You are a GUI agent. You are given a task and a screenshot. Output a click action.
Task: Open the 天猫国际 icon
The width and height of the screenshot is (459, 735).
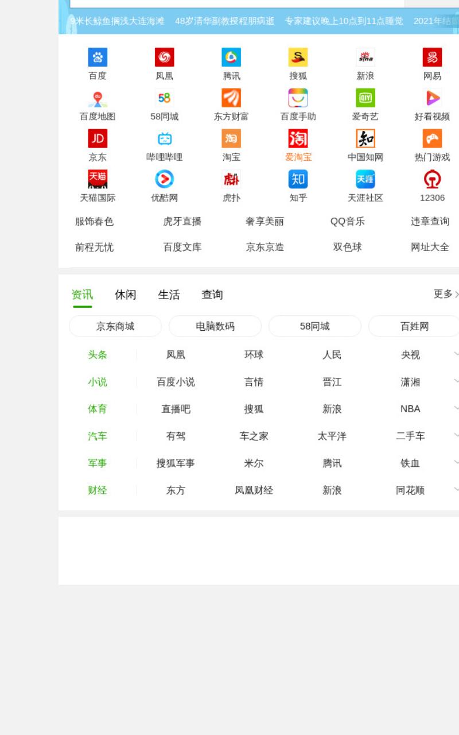[x=98, y=179]
